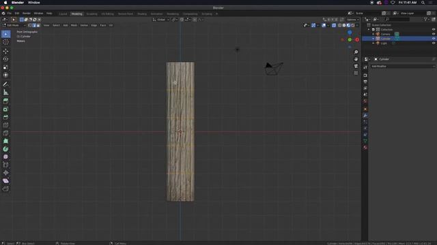
Task: Switch to rendered viewport shading
Action: click(353, 25)
